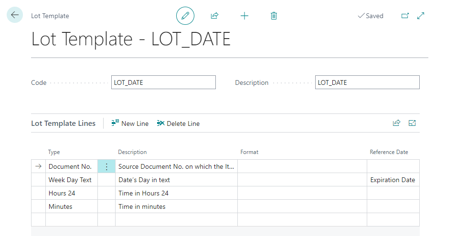Create new record with plus icon
This screenshot has height=236, width=457.
point(244,16)
